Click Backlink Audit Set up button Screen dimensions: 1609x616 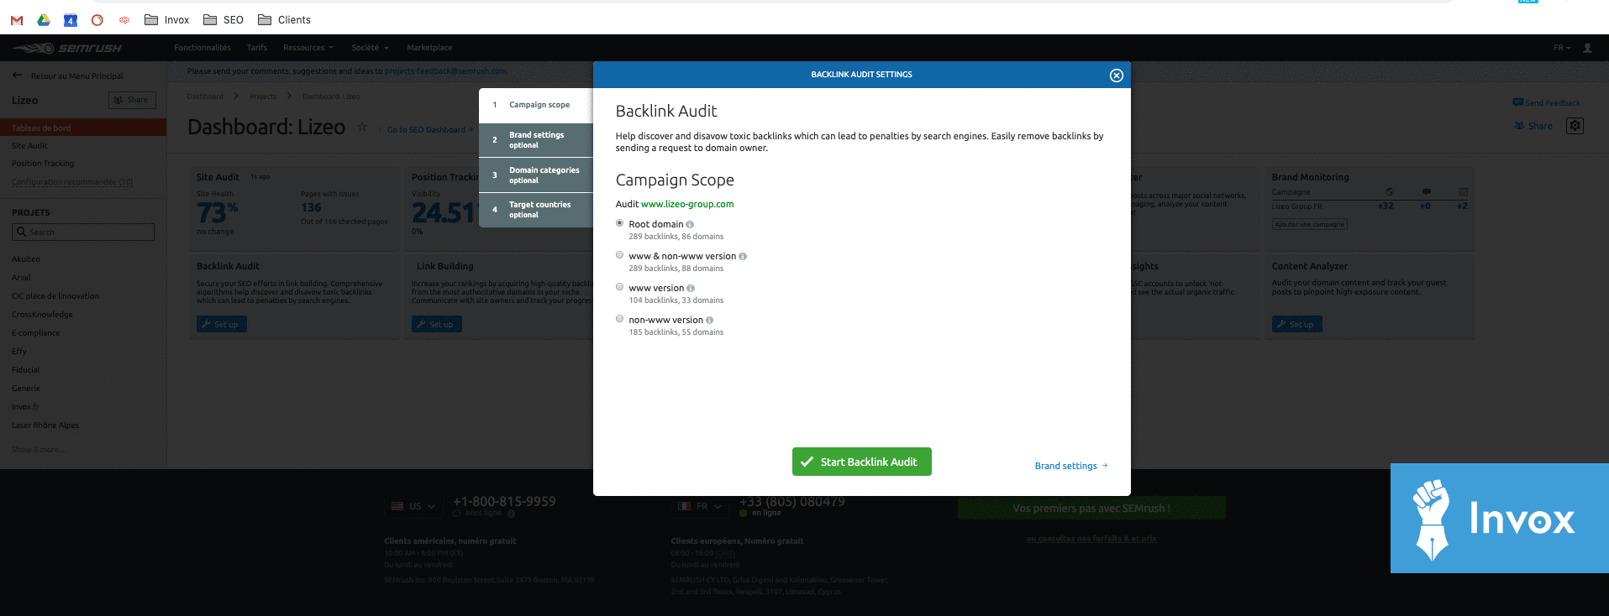[222, 324]
